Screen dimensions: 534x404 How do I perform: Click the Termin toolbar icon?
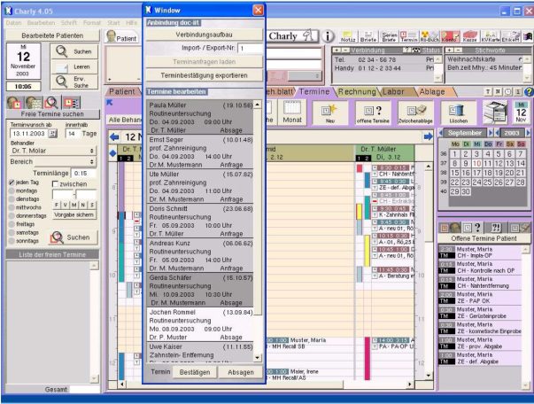(408, 36)
